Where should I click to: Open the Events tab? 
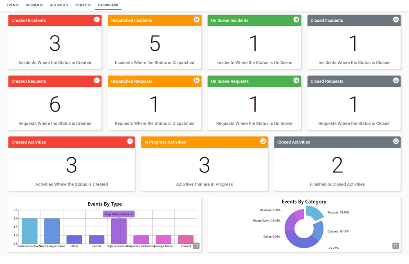(13, 5)
